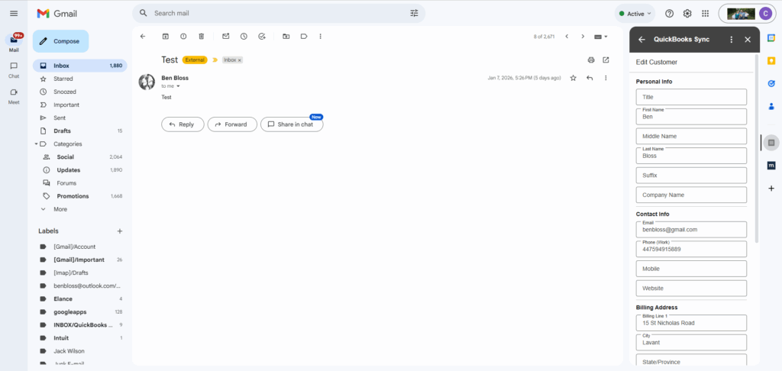The height and width of the screenshot is (371, 782).
Task: Archive this email
Action: tap(166, 37)
